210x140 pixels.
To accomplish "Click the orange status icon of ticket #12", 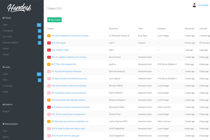I will coord(49,100).
